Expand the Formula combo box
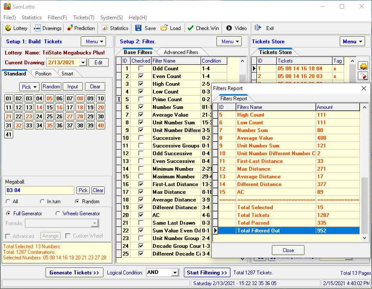The height and width of the screenshot is (289, 372). (x=95, y=223)
